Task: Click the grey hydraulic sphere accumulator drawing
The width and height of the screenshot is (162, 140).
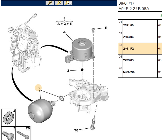Action: [x=41, y=111]
